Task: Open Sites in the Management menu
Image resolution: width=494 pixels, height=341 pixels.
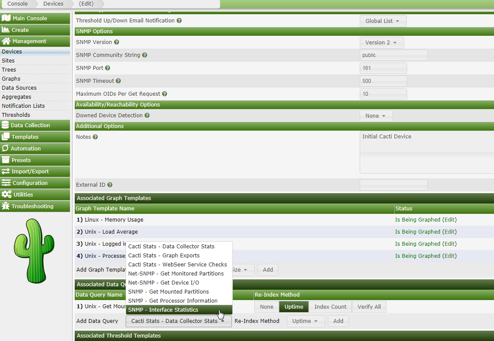Action: (35, 60)
